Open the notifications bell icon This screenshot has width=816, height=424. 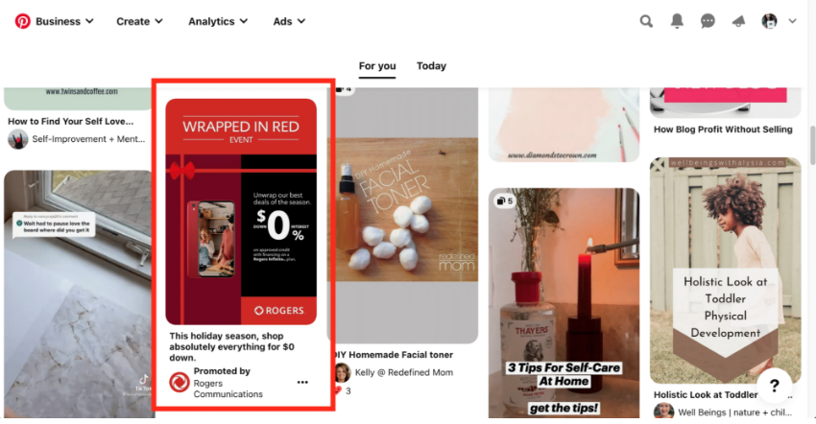(677, 21)
